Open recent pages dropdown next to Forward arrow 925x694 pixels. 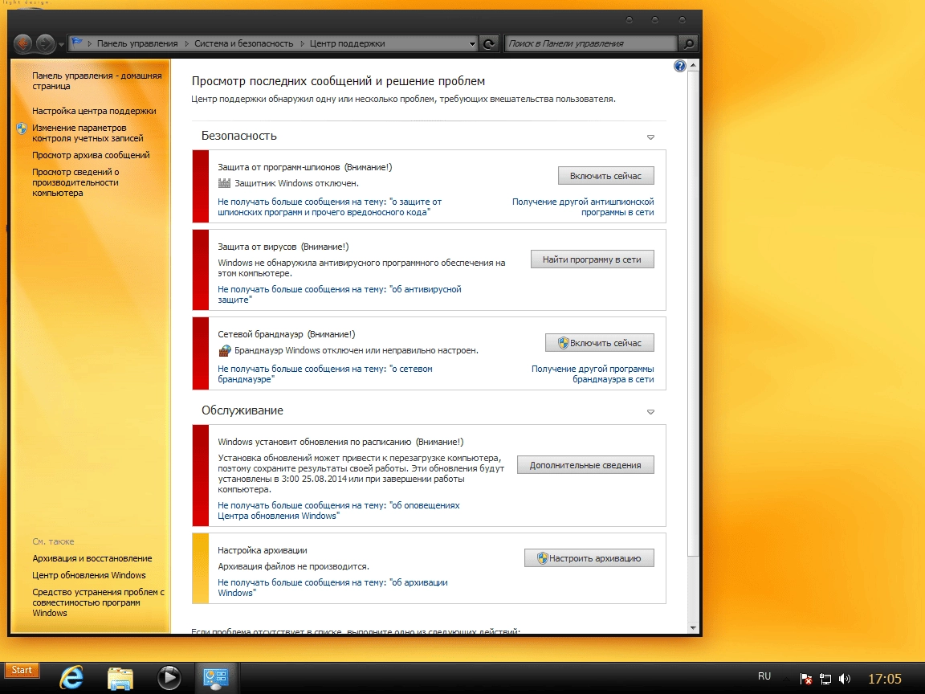[61, 44]
